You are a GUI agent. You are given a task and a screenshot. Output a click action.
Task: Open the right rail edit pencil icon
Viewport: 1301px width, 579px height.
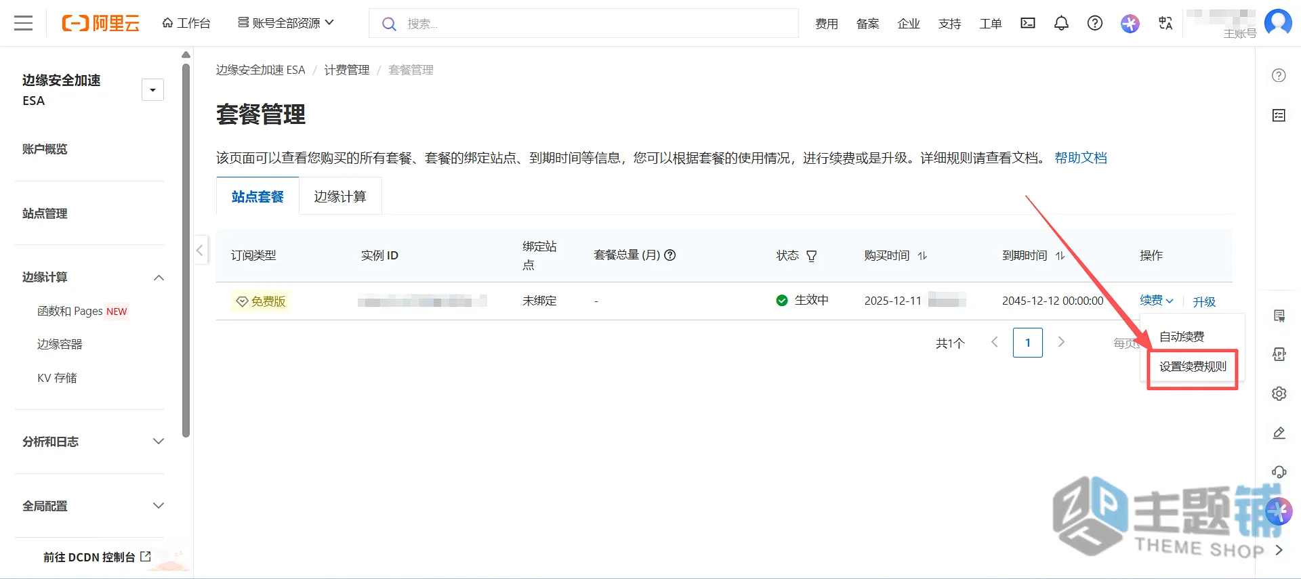click(x=1279, y=433)
